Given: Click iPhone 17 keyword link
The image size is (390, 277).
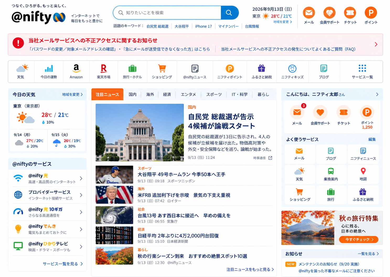Looking at the screenshot, I should point(204,26).
